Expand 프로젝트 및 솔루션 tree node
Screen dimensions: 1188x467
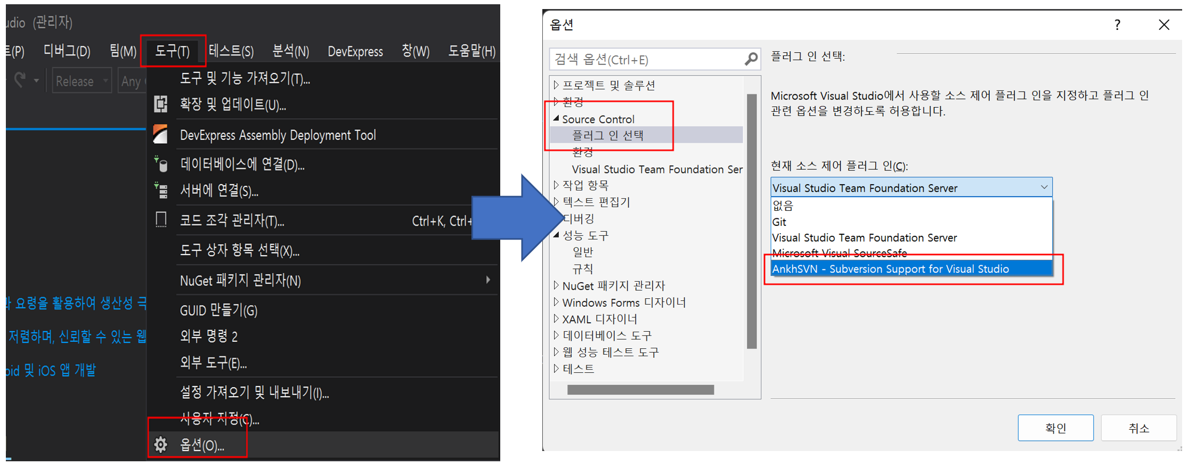556,85
